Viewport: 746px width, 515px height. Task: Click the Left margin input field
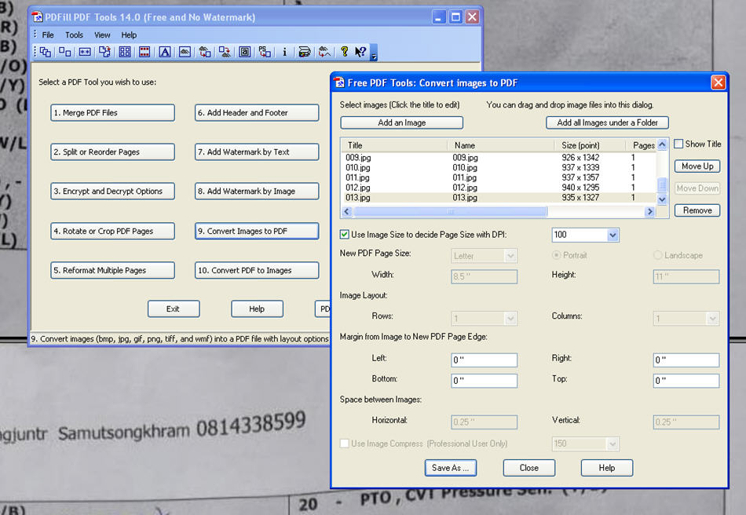pos(484,360)
